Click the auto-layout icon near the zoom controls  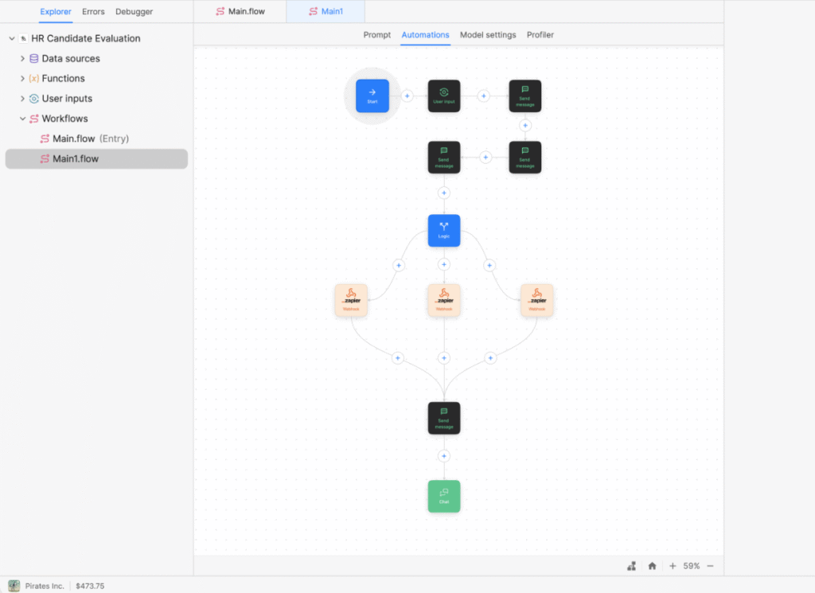[631, 565]
